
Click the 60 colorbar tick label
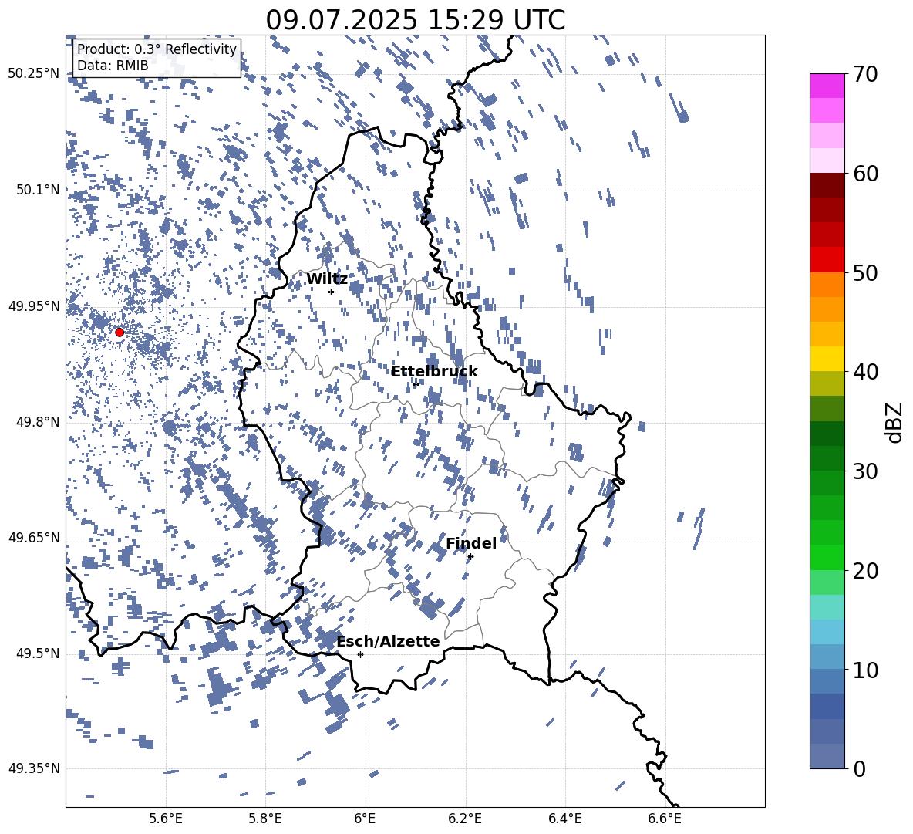[865, 174]
